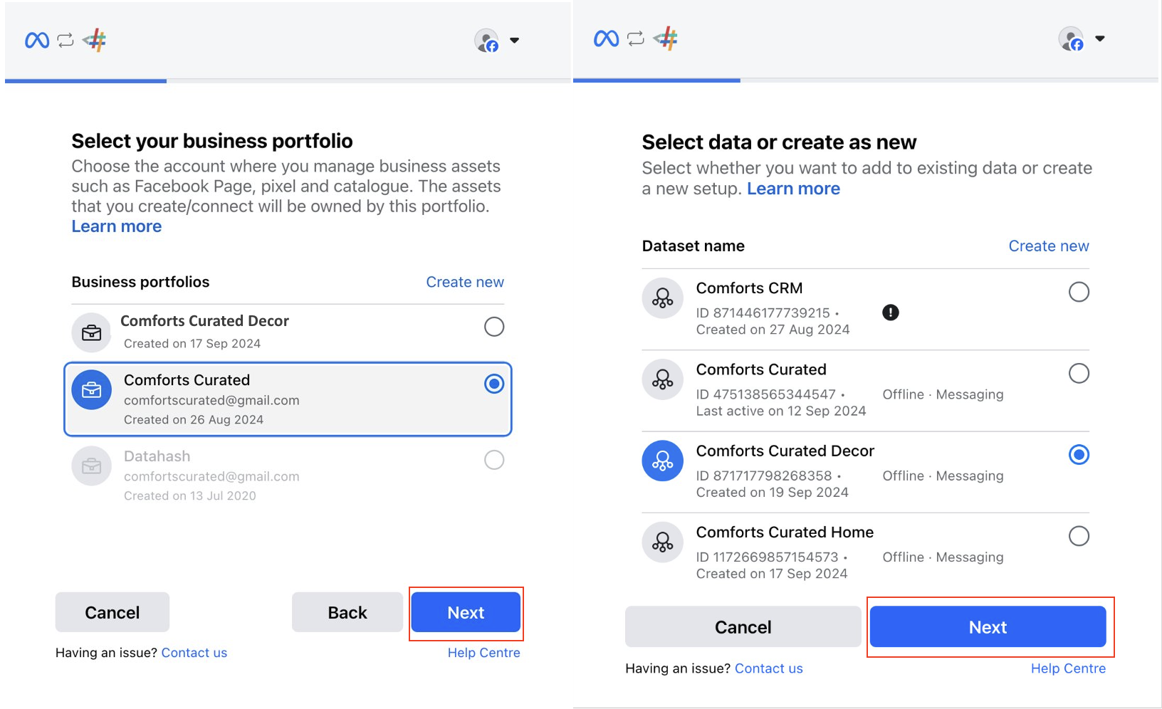Viewport: 1162px width, 709px height.
Task: Select the Comforts CRM dataset radio button
Action: [1079, 292]
